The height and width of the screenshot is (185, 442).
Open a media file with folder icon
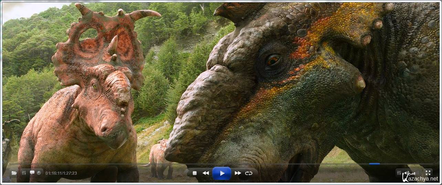tap(14, 173)
